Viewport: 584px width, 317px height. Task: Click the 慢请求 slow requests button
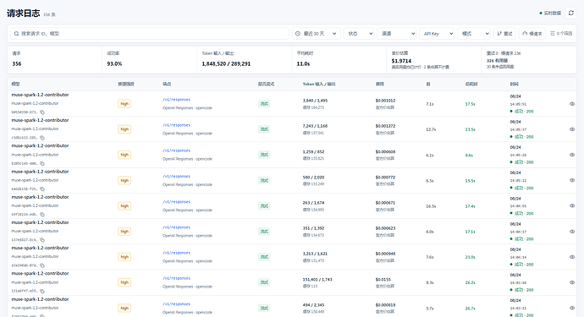(532, 34)
